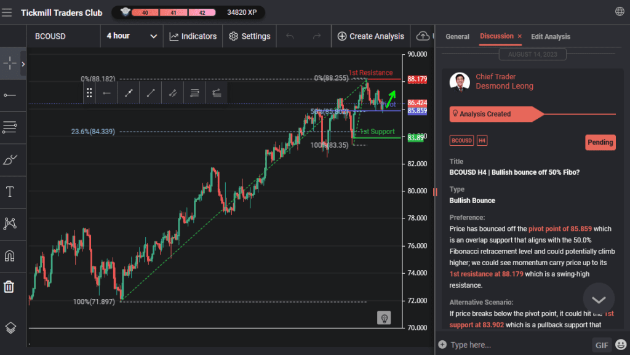Click the XP level progress bar

tap(173, 12)
